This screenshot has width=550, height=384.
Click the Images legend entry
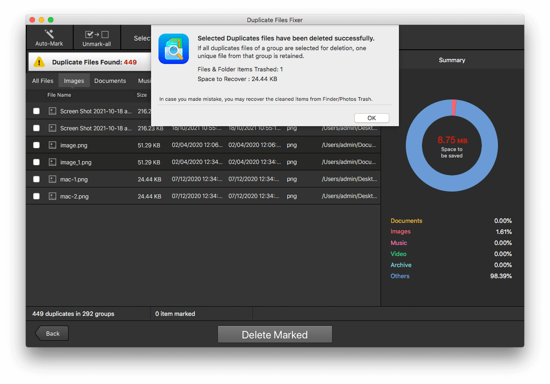pyautogui.click(x=401, y=232)
